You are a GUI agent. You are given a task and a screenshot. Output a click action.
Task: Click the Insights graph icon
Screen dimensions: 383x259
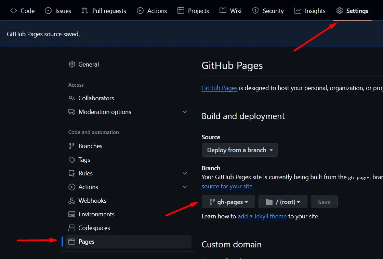click(x=298, y=11)
